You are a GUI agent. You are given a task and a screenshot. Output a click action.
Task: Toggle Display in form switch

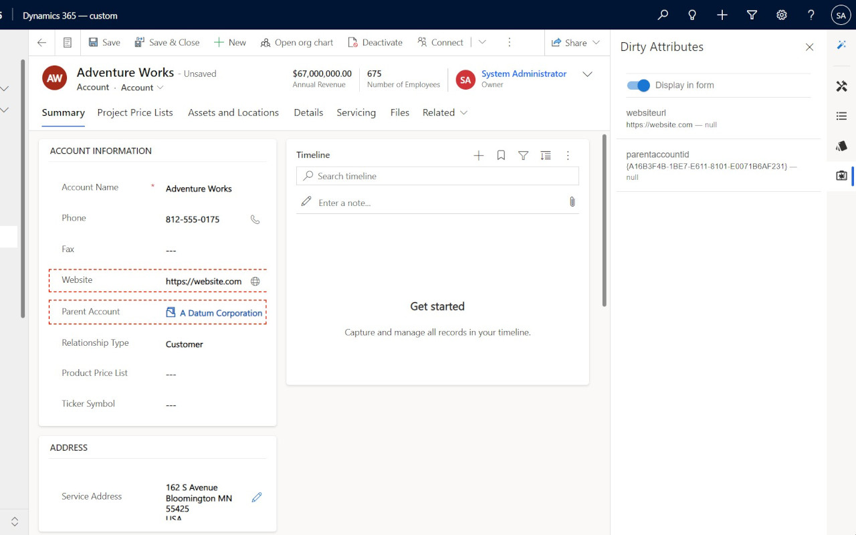coord(638,85)
